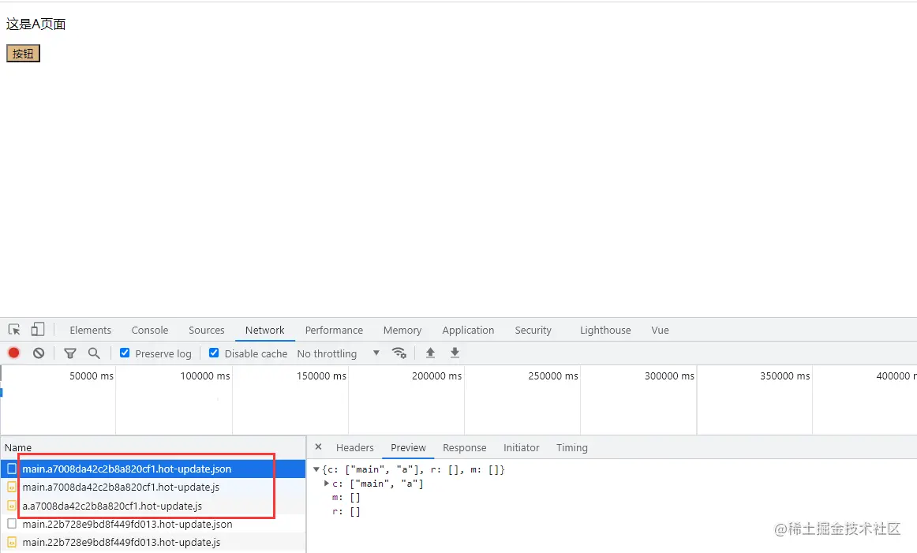Open the Lighthouse tab
Viewport: 917px width, 553px height.
point(605,331)
